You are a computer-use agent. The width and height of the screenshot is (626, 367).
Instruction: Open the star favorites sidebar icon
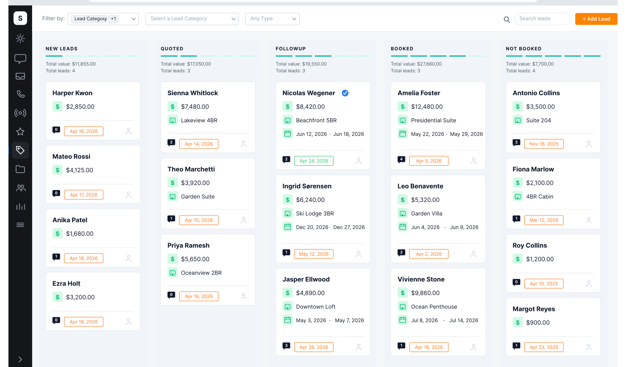tap(20, 132)
